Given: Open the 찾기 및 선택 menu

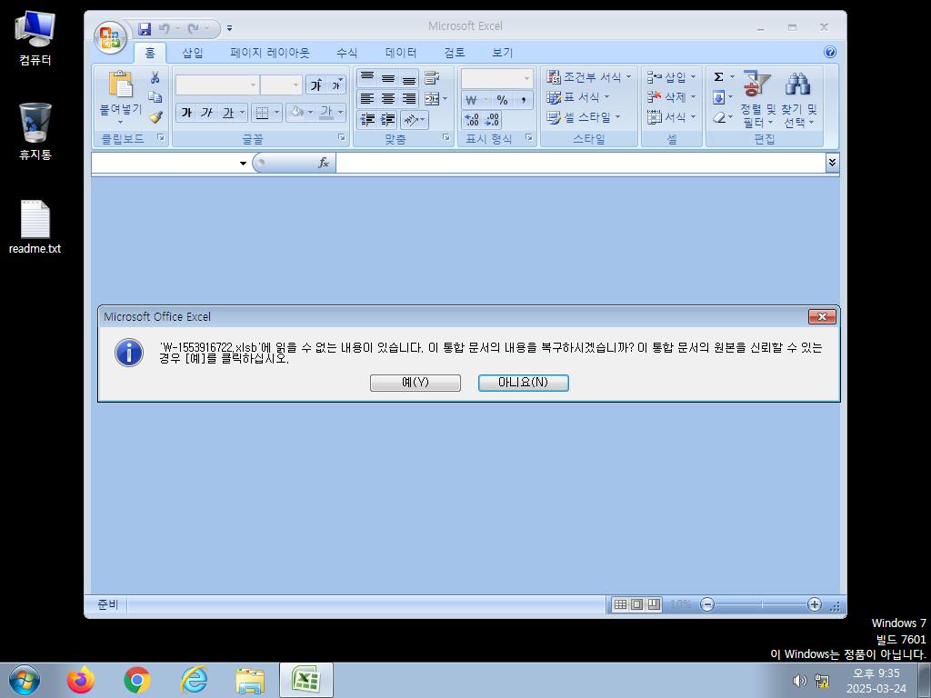Looking at the screenshot, I should pyautogui.click(x=798, y=100).
